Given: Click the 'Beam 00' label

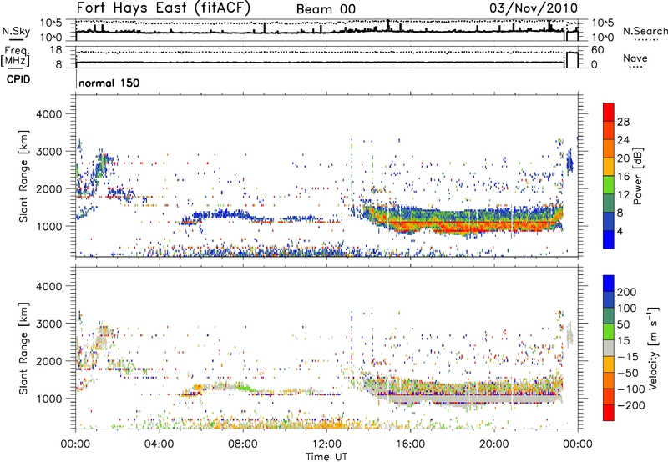Looking at the screenshot, I should (x=326, y=9).
